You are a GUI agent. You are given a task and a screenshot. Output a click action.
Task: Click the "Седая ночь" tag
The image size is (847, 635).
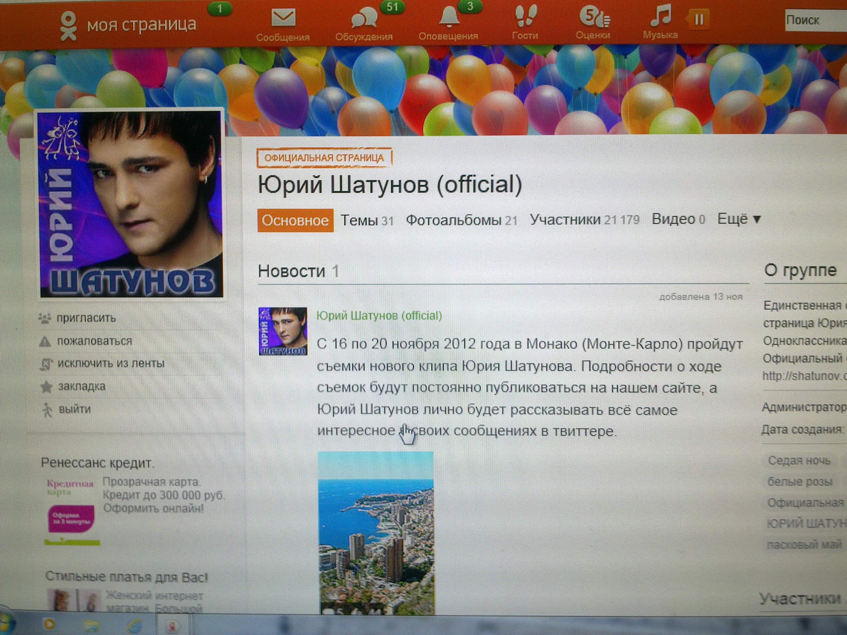799,461
